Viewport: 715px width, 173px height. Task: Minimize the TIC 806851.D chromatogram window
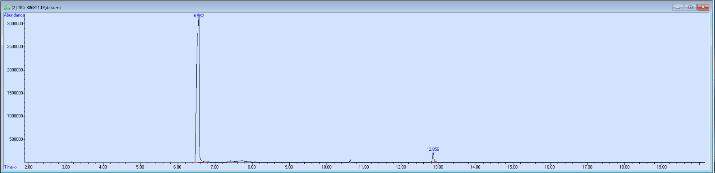[x=678, y=7]
